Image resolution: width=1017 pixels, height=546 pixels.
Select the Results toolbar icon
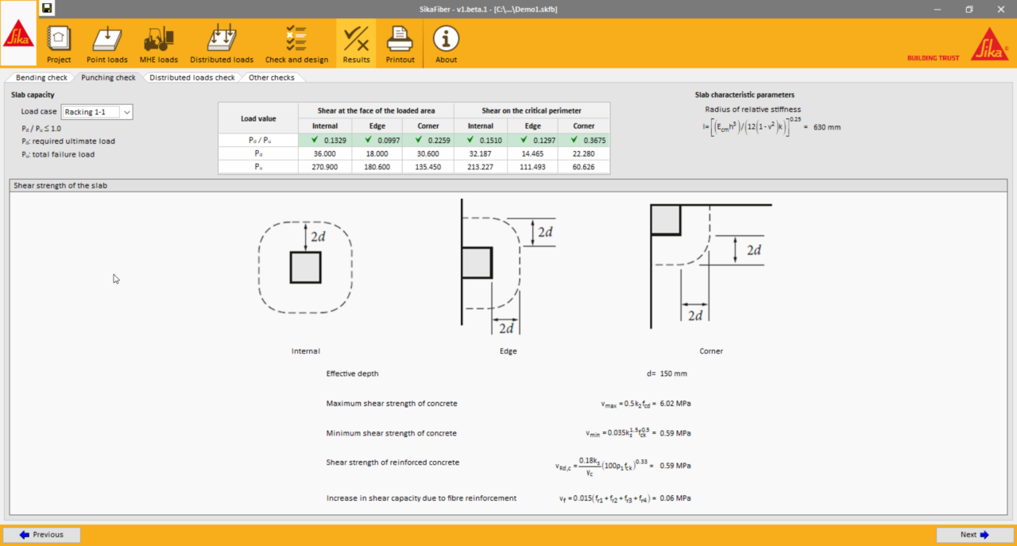(x=356, y=45)
